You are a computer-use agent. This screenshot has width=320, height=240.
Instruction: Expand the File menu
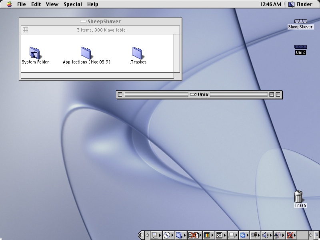(22, 4)
